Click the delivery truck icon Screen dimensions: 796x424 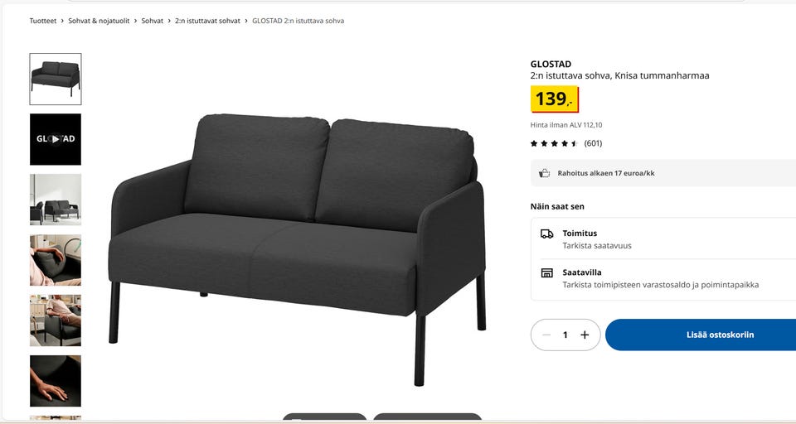[546, 234]
